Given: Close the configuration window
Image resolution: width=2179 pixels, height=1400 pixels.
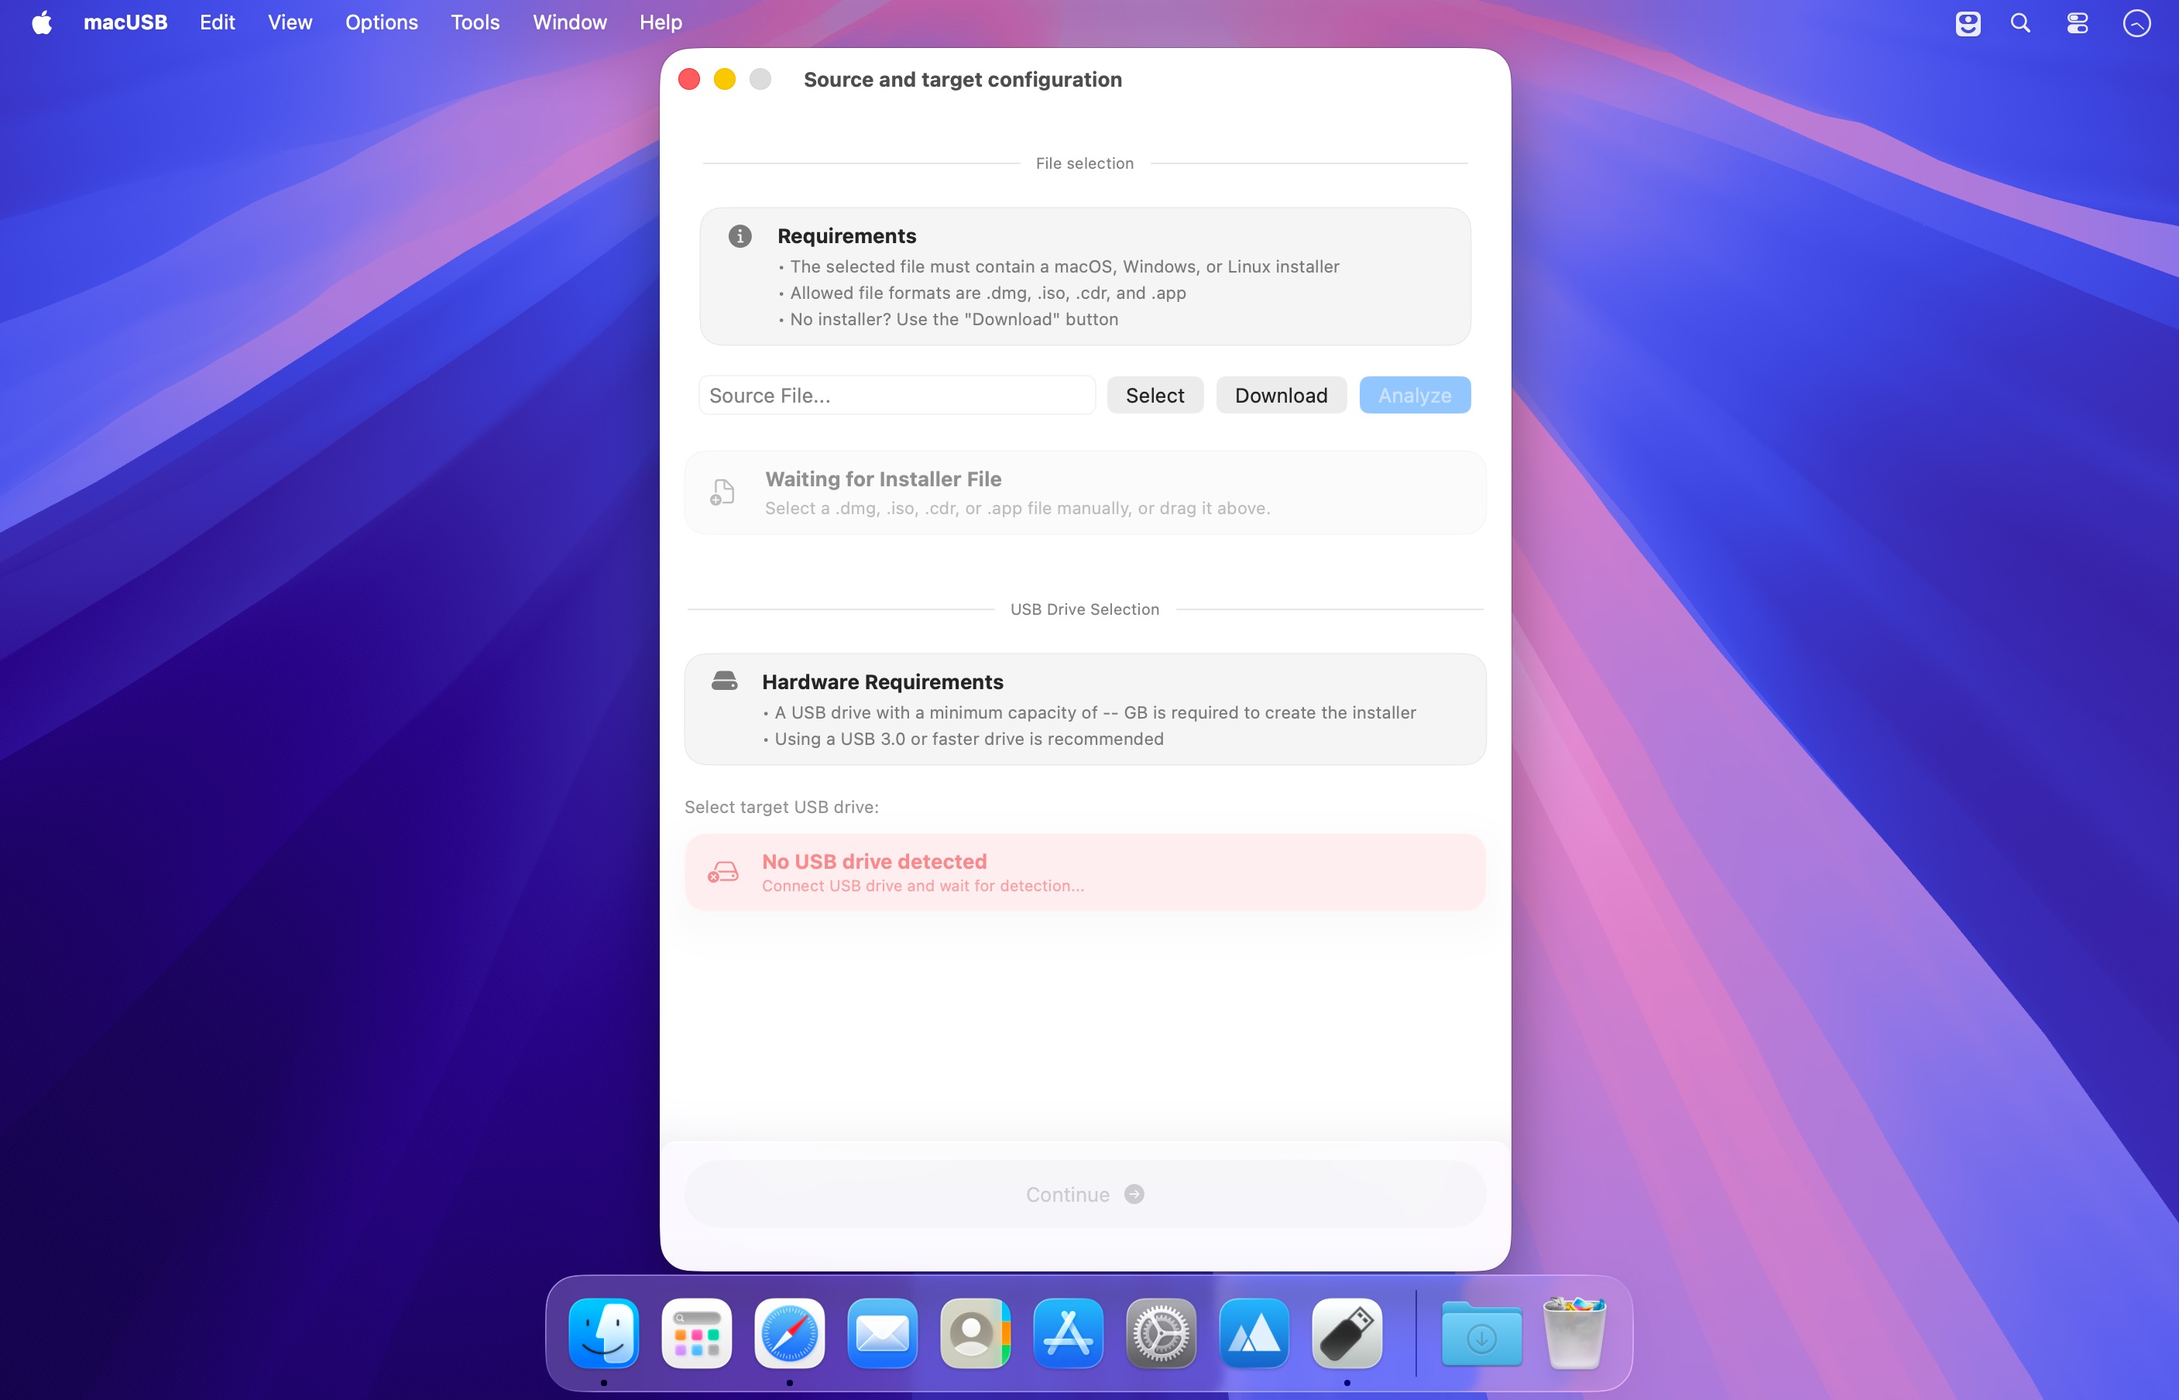Looking at the screenshot, I should pos(689,80).
